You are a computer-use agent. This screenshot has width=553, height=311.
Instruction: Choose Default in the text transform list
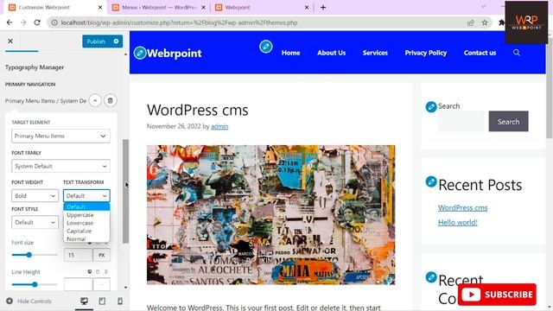click(86, 206)
